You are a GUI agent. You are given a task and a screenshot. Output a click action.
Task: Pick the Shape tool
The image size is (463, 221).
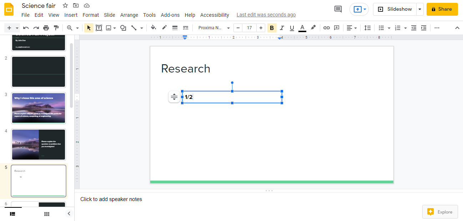pyautogui.click(x=123, y=27)
